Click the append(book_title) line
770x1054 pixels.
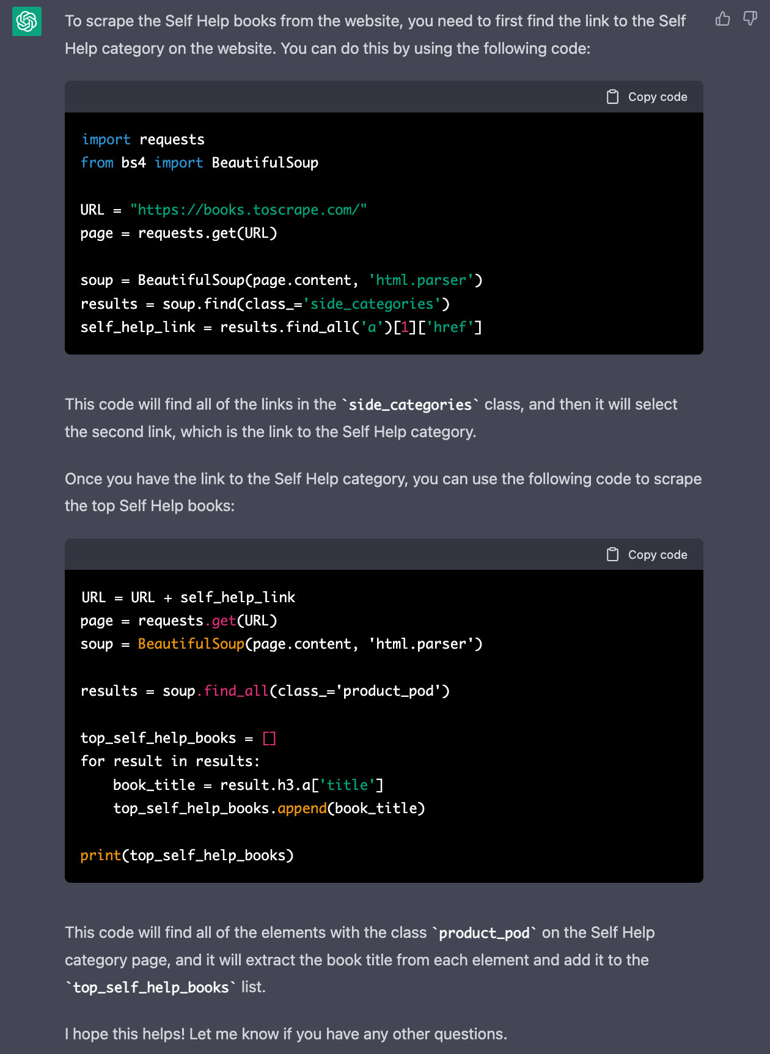[x=269, y=808]
